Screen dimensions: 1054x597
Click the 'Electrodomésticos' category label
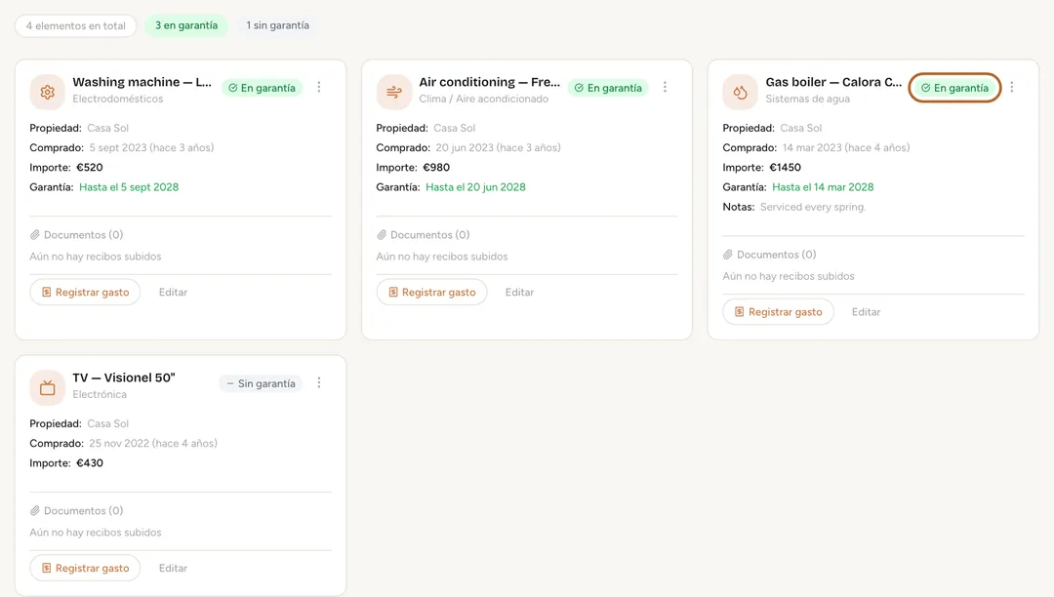[118, 99]
